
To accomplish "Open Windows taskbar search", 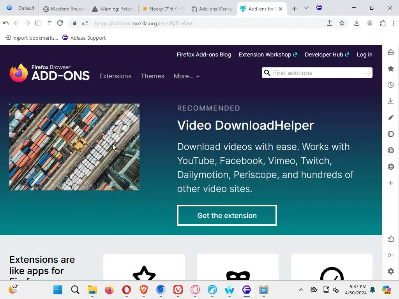I will 75,290.
